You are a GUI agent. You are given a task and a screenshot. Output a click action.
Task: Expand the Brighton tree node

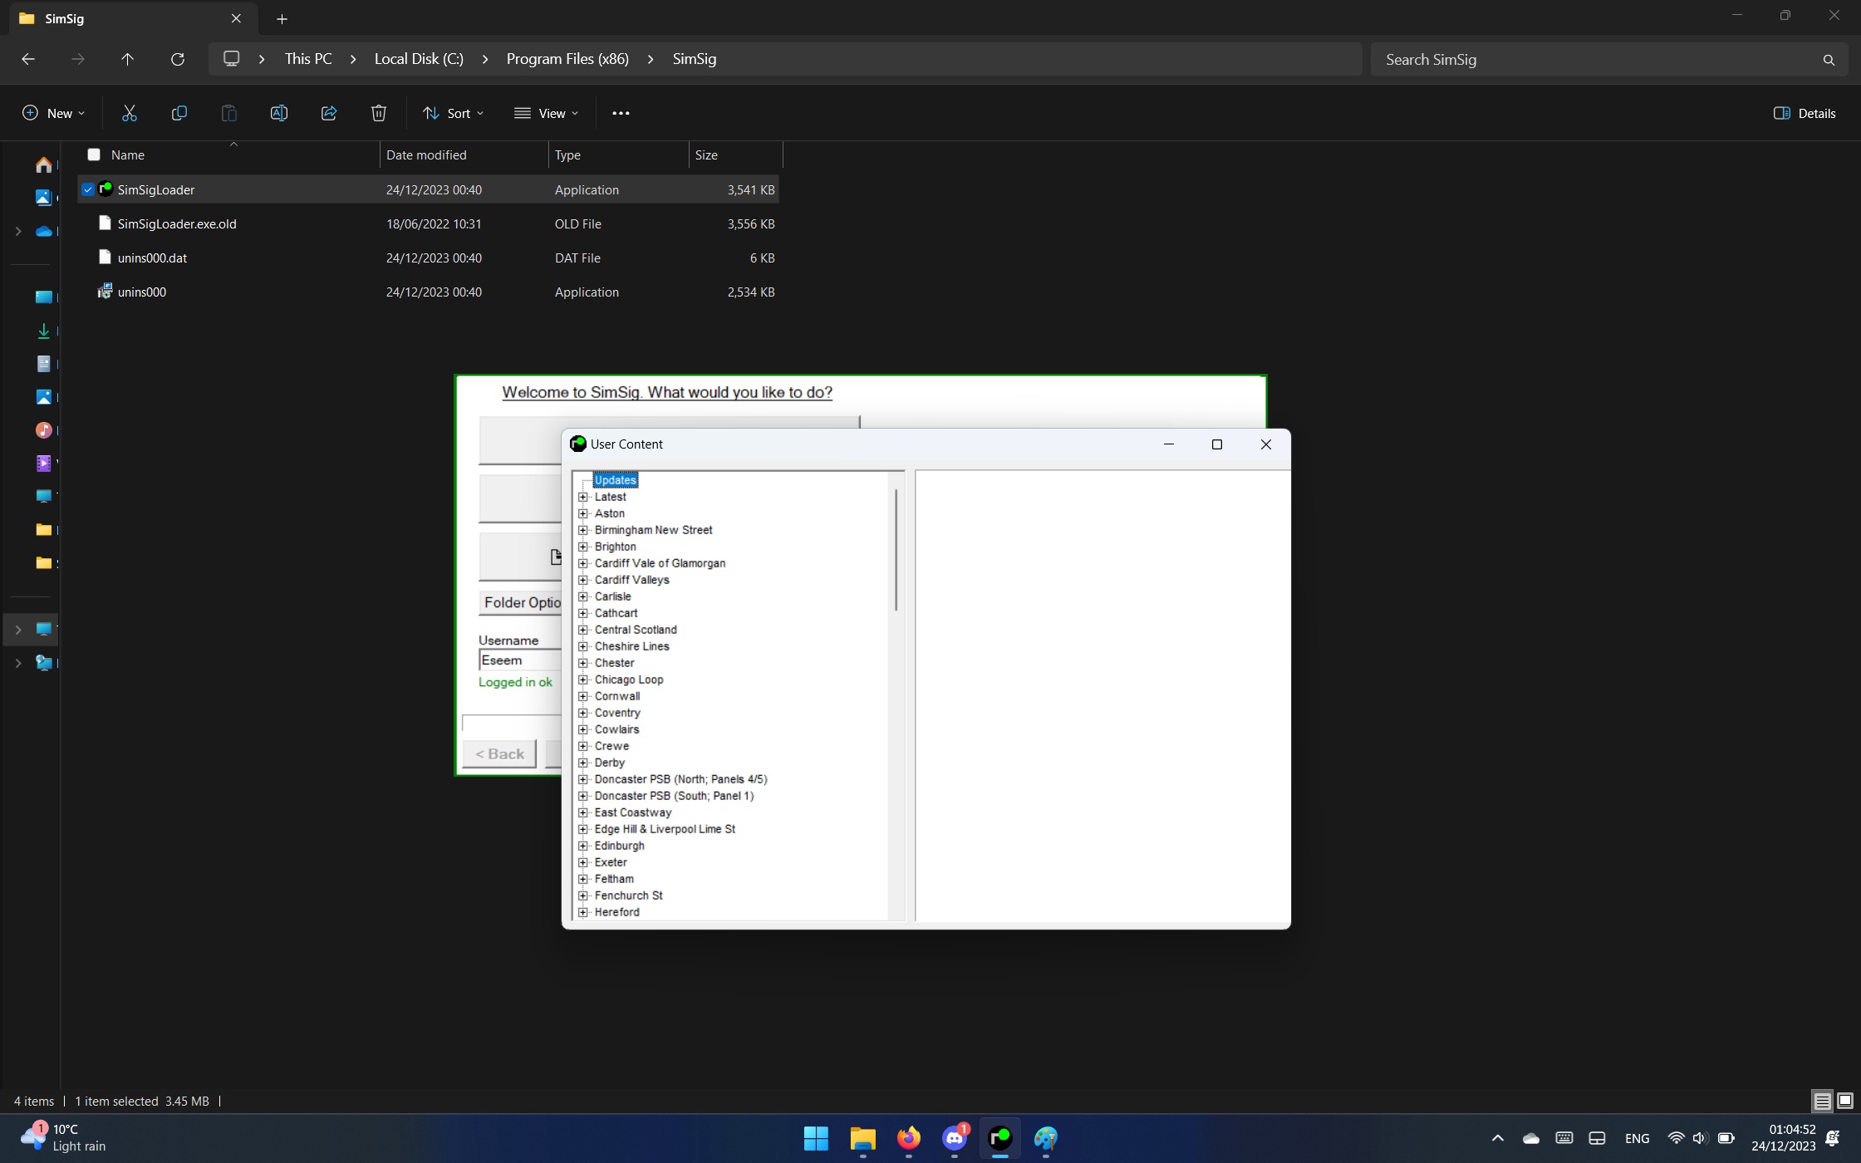[583, 547]
